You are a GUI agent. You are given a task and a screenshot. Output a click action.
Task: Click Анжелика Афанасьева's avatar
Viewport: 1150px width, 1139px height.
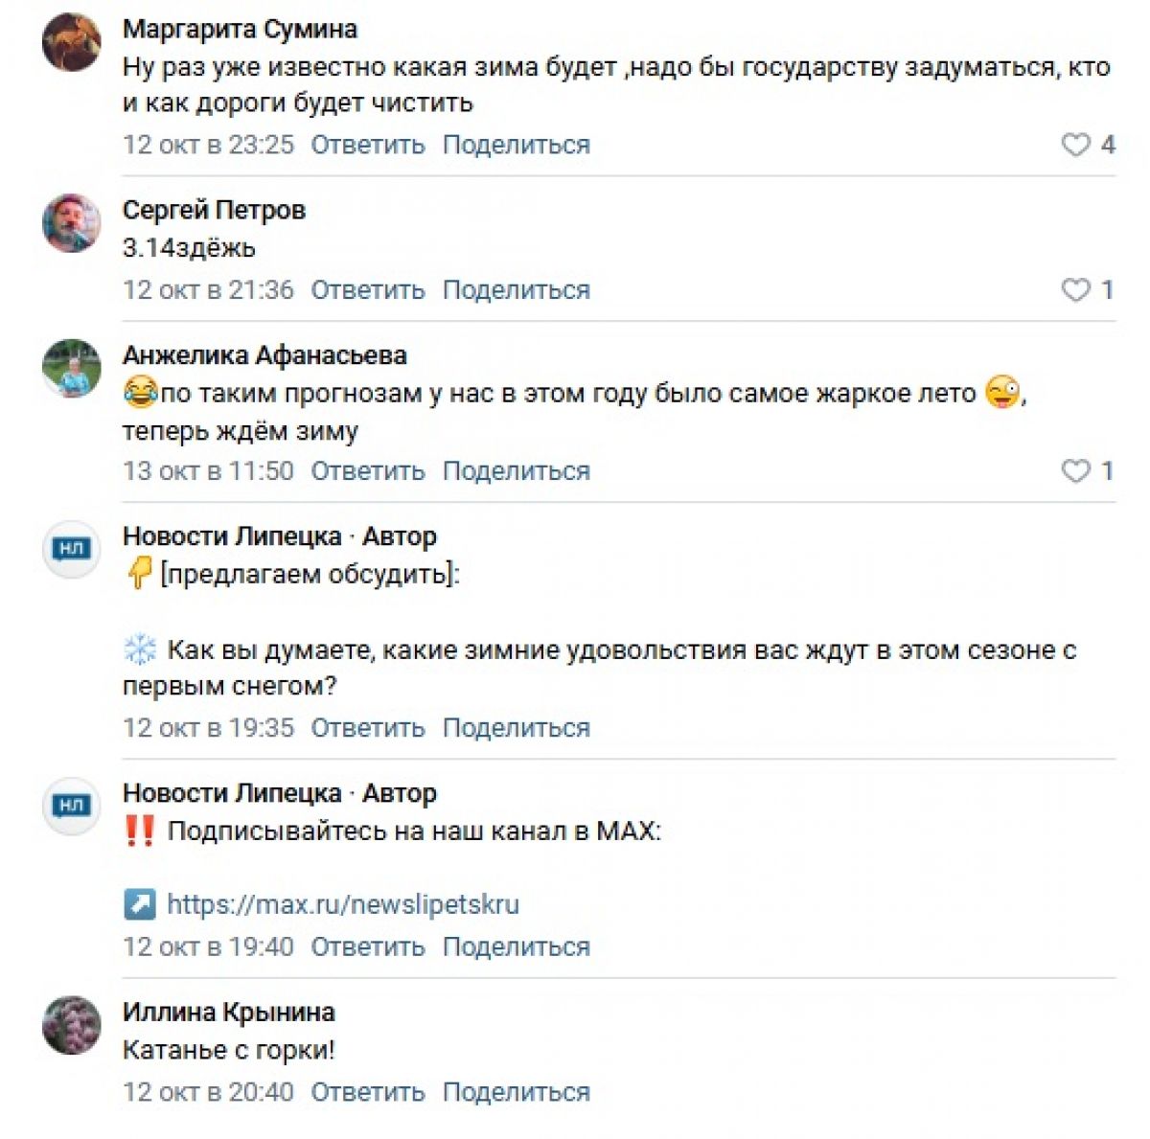(72, 368)
